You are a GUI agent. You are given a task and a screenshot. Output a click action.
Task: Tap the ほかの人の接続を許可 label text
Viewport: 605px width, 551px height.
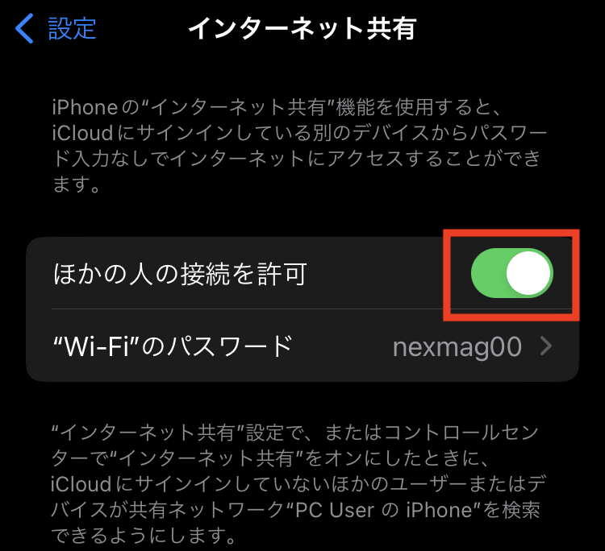[180, 274]
